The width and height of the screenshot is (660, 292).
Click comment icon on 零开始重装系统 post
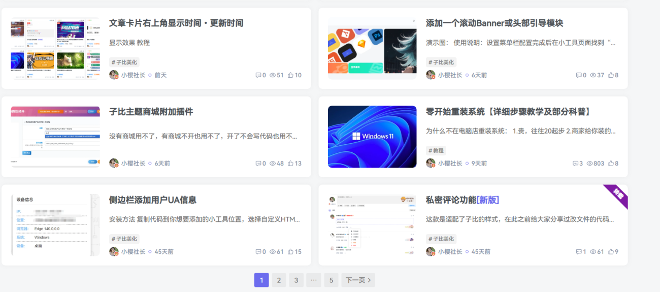click(575, 164)
